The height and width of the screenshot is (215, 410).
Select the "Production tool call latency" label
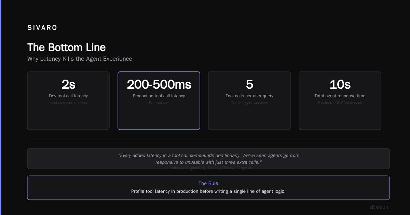click(159, 96)
